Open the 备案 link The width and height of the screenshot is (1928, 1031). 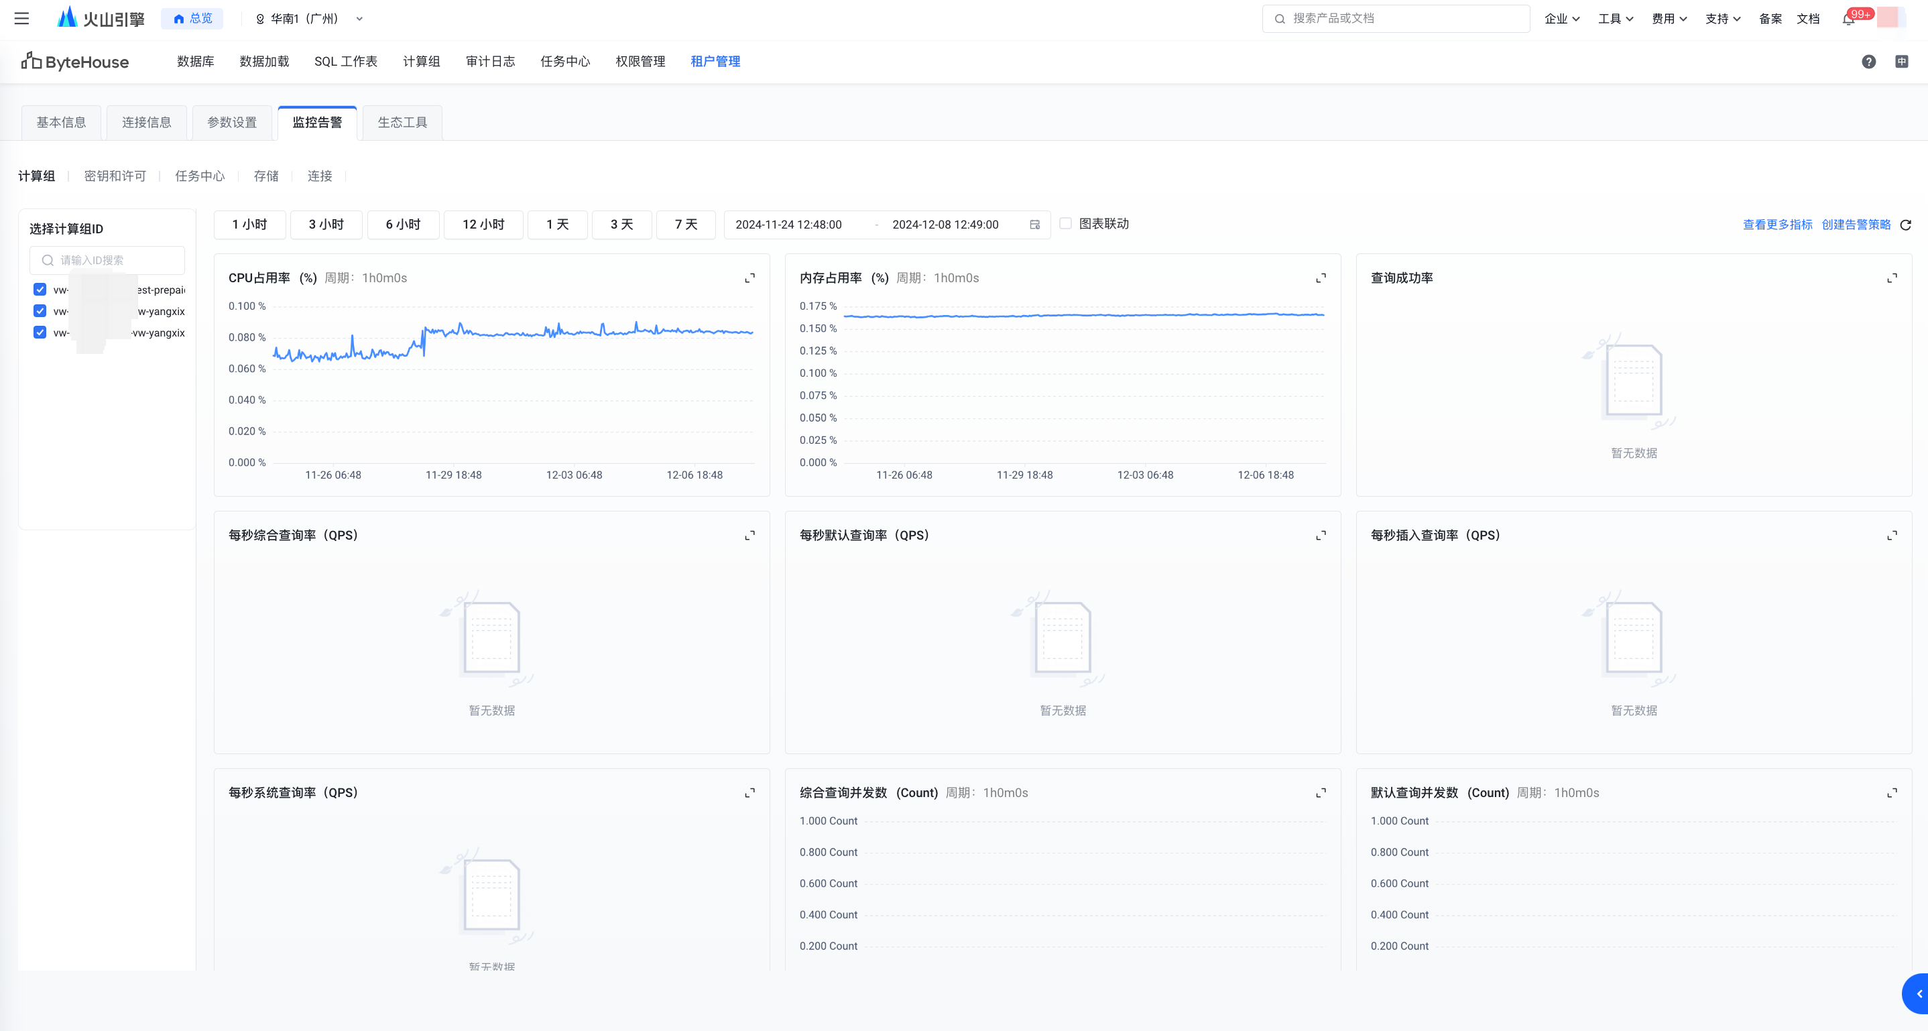pyautogui.click(x=1770, y=19)
